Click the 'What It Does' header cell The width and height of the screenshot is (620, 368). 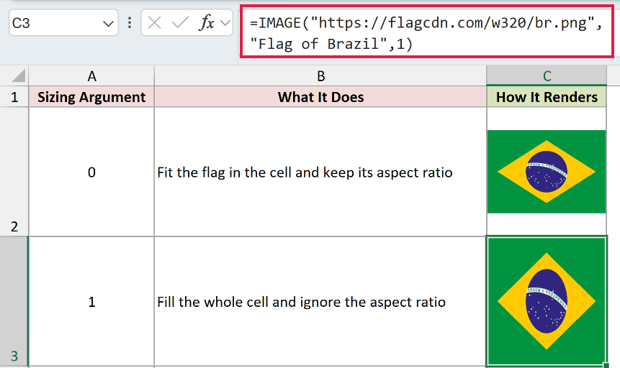pyautogui.click(x=320, y=97)
